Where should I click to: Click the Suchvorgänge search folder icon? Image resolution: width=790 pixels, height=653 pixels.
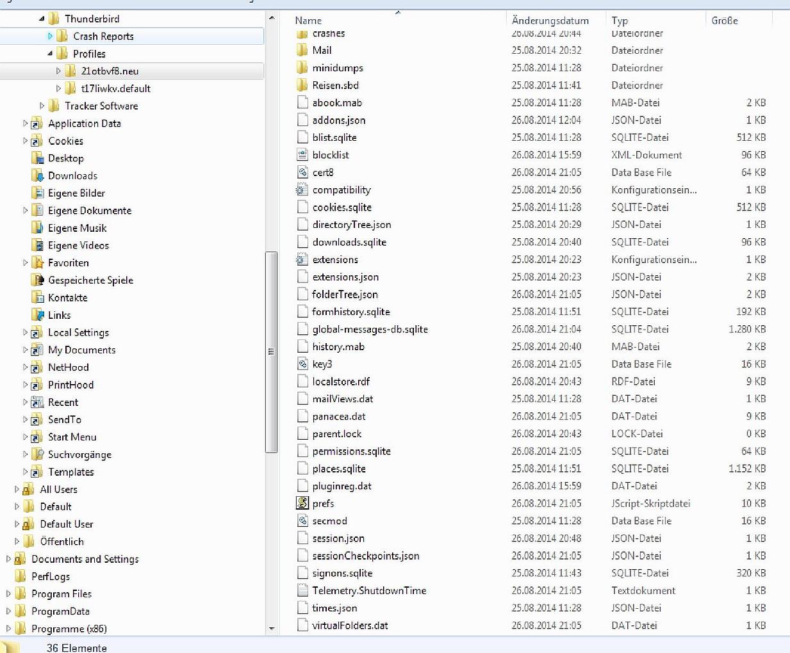click(37, 454)
